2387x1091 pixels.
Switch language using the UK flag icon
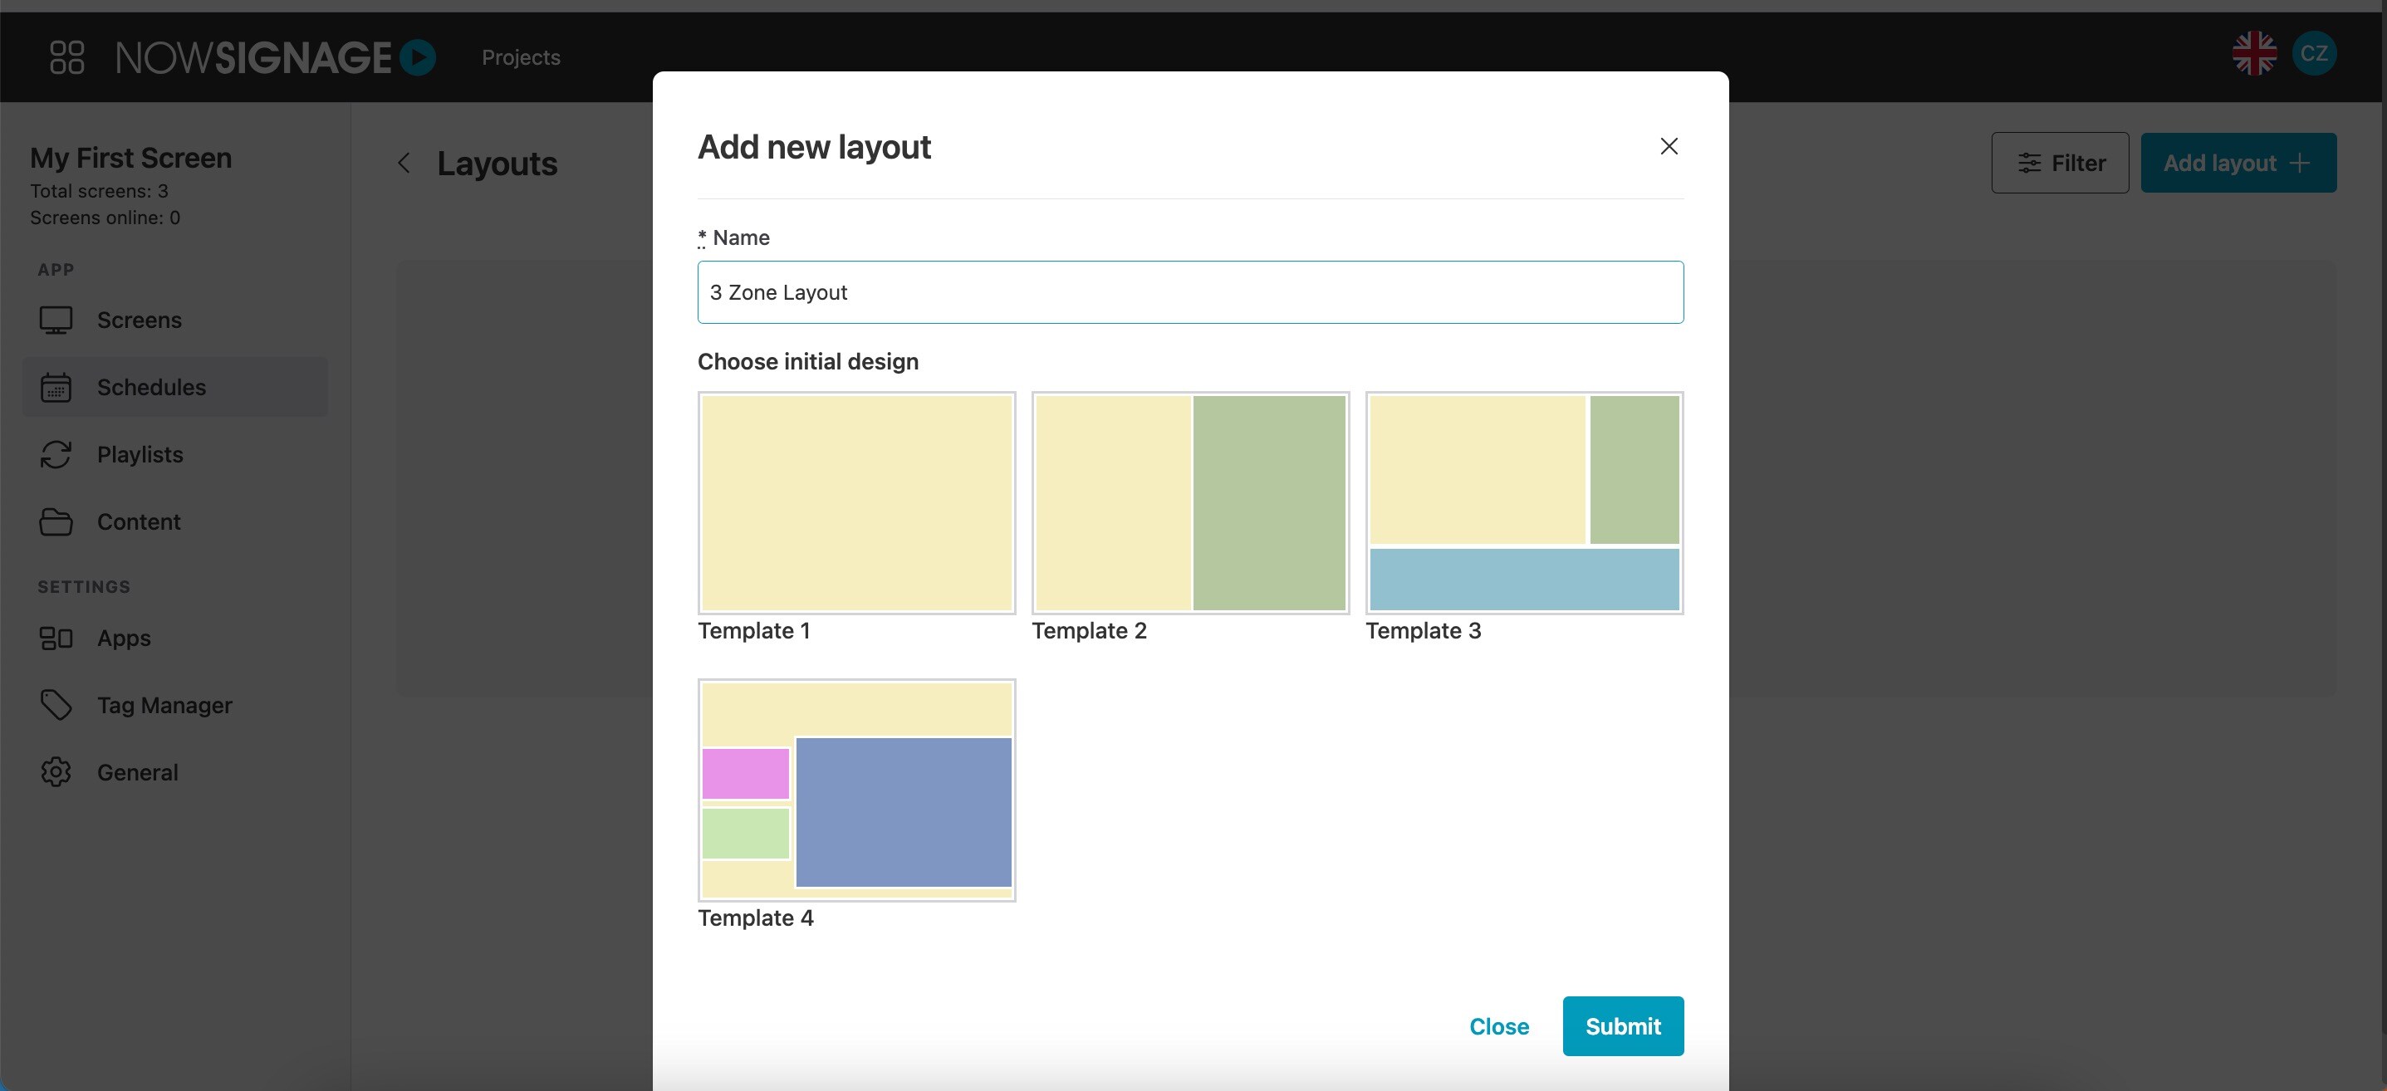pyautogui.click(x=2253, y=53)
